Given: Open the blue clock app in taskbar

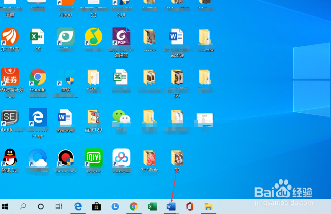Looking at the screenshot, I should [x=115, y=206].
